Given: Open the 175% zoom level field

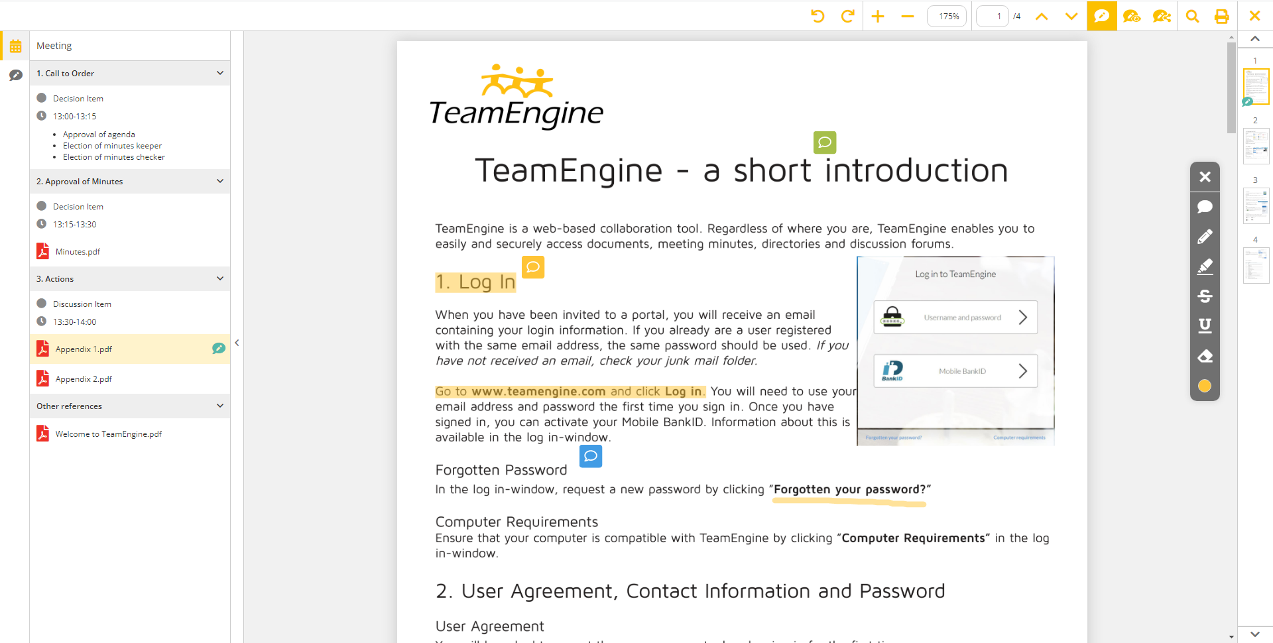Looking at the screenshot, I should click(947, 16).
